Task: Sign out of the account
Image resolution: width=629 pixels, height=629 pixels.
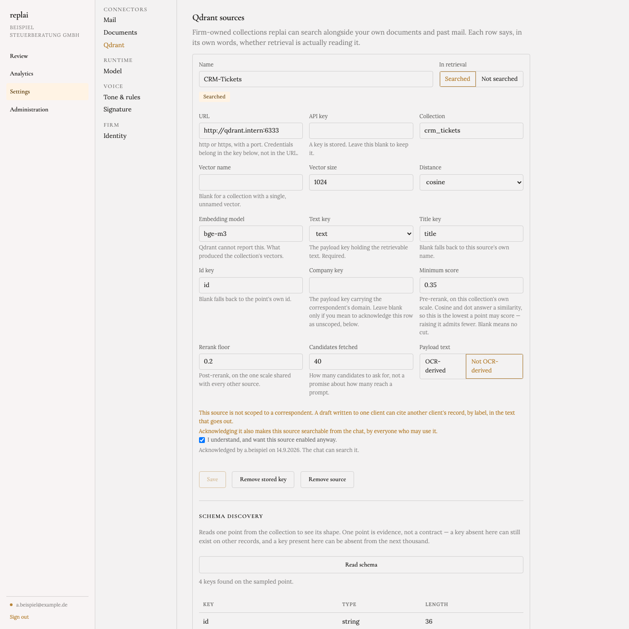Action: click(19, 617)
